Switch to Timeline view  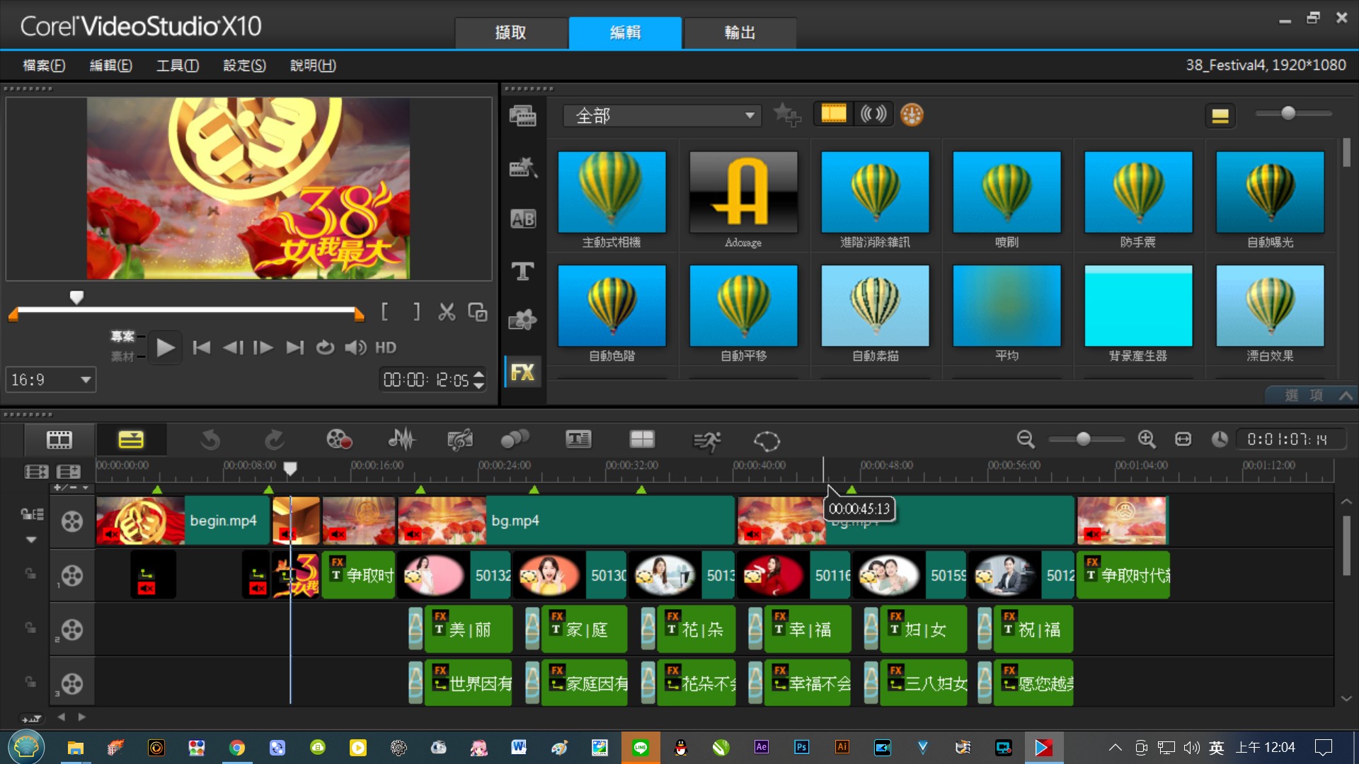pos(131,440)
